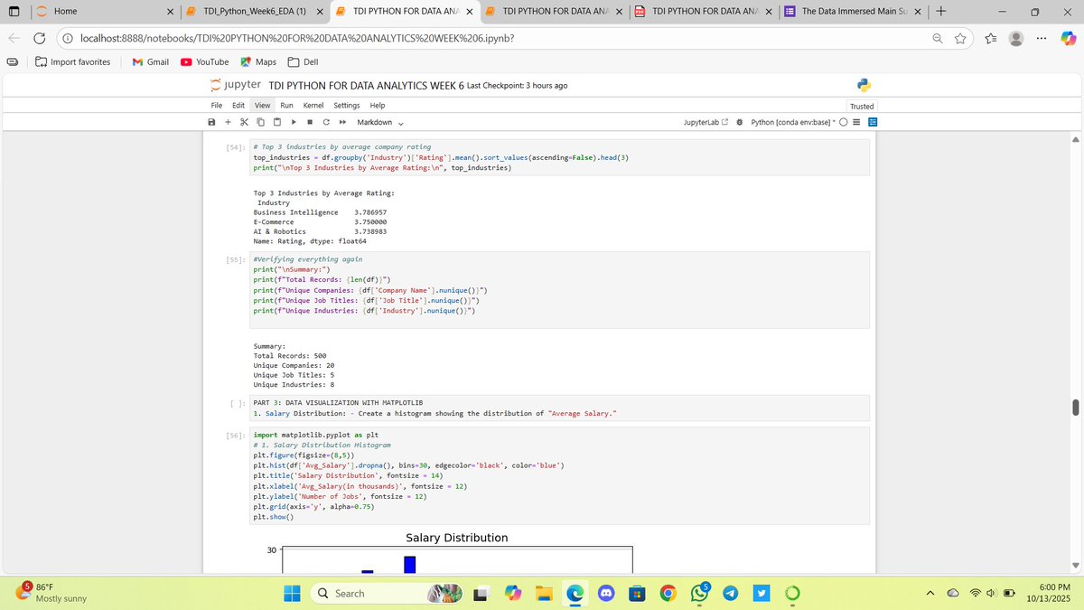Open Microsoft Store from the taskbar

(x=636, y=593)
